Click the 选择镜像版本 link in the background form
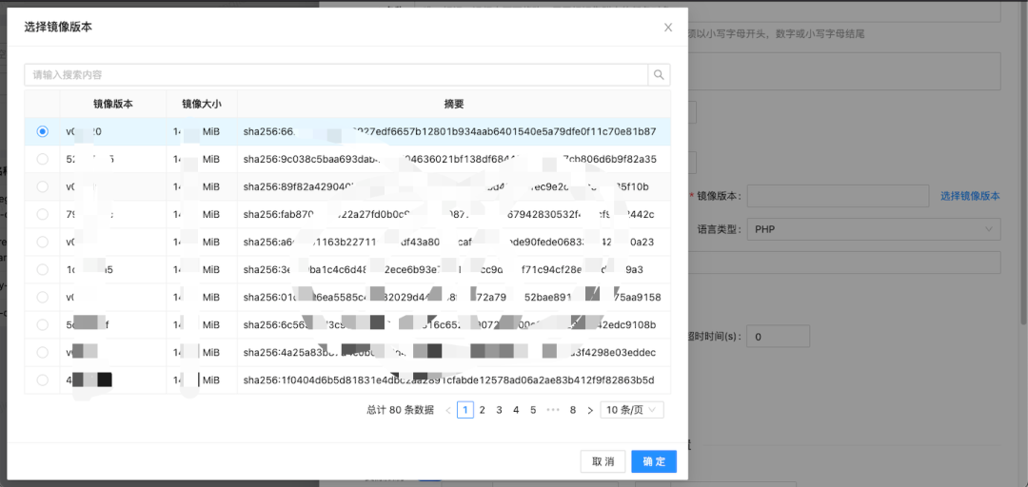1028x487 pixels. [970, 196]
